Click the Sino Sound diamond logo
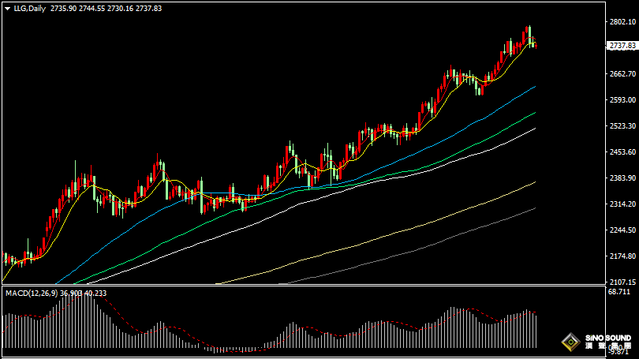The height and width of the screenshot is (359, 639). (571, 342)
